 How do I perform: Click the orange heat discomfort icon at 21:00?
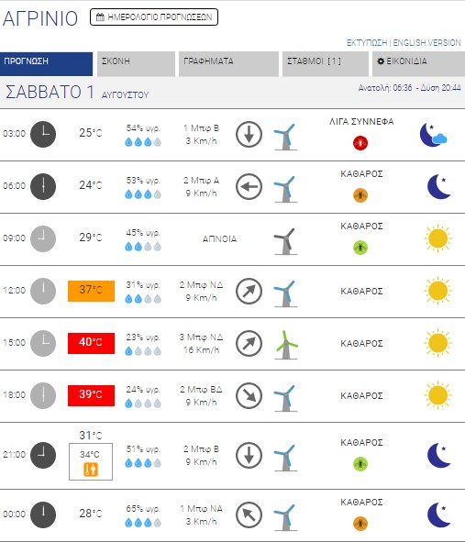[91, 470]
